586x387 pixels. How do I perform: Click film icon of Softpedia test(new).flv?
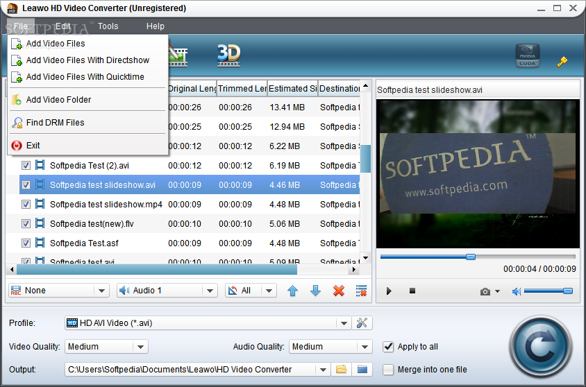click(x=40, y=223)
